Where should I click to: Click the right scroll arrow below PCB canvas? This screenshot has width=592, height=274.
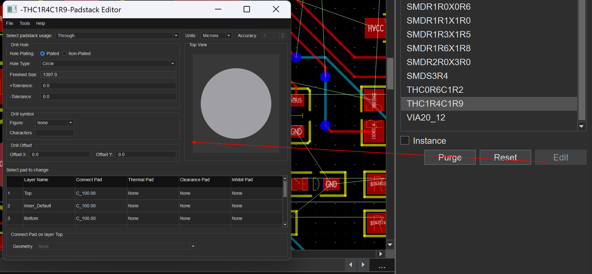point(381,254)
